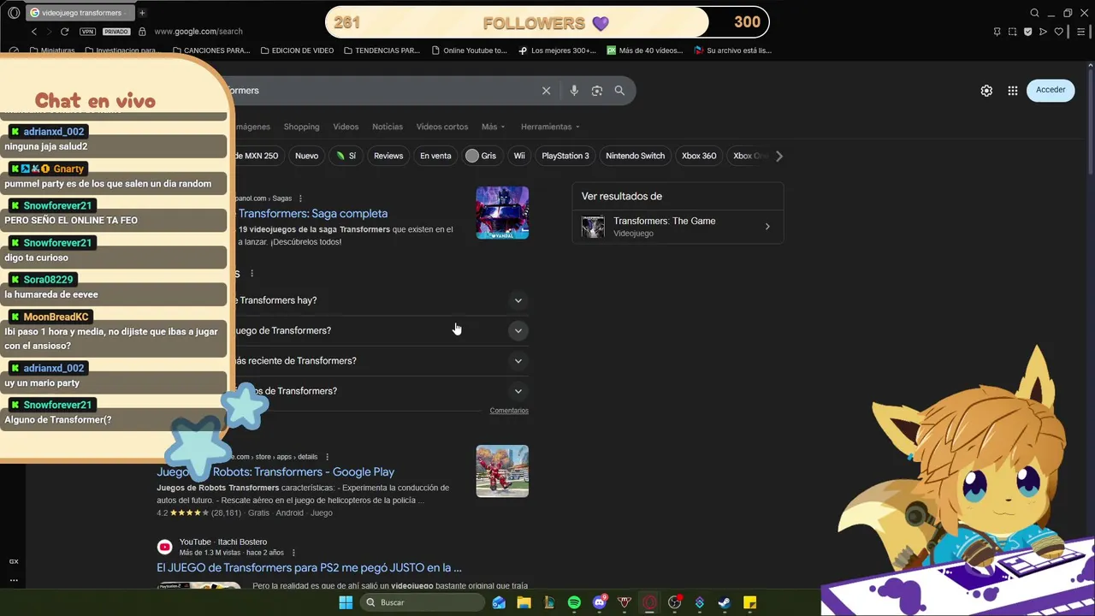The image size is (1095, 616).
Task: Open Opera snapshot capture tool
Action: click(1012, 32)
